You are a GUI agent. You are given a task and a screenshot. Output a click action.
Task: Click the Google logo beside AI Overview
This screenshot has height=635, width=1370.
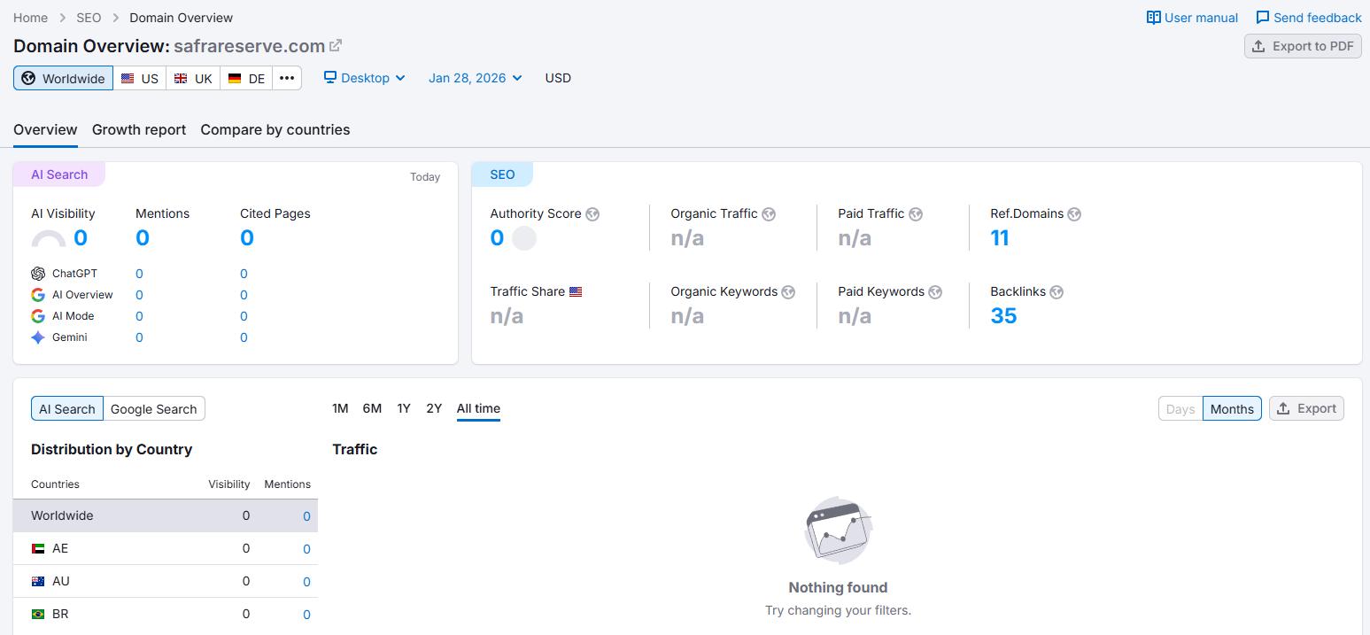coord(38,295)
